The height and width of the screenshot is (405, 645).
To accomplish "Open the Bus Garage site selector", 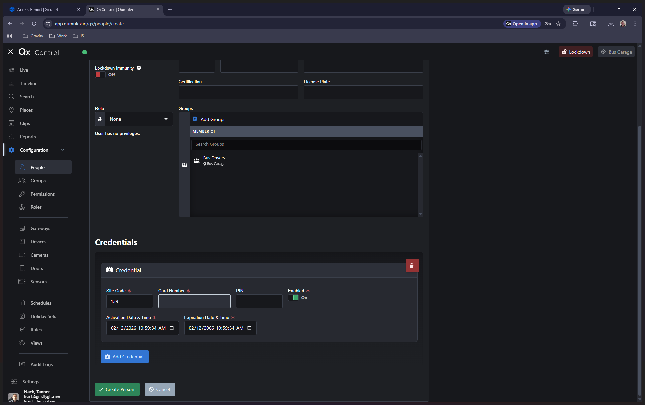I will pos(616,52).
